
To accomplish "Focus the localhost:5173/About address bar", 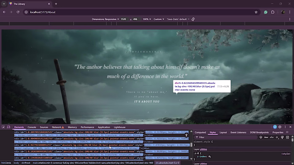I will 141,12.
